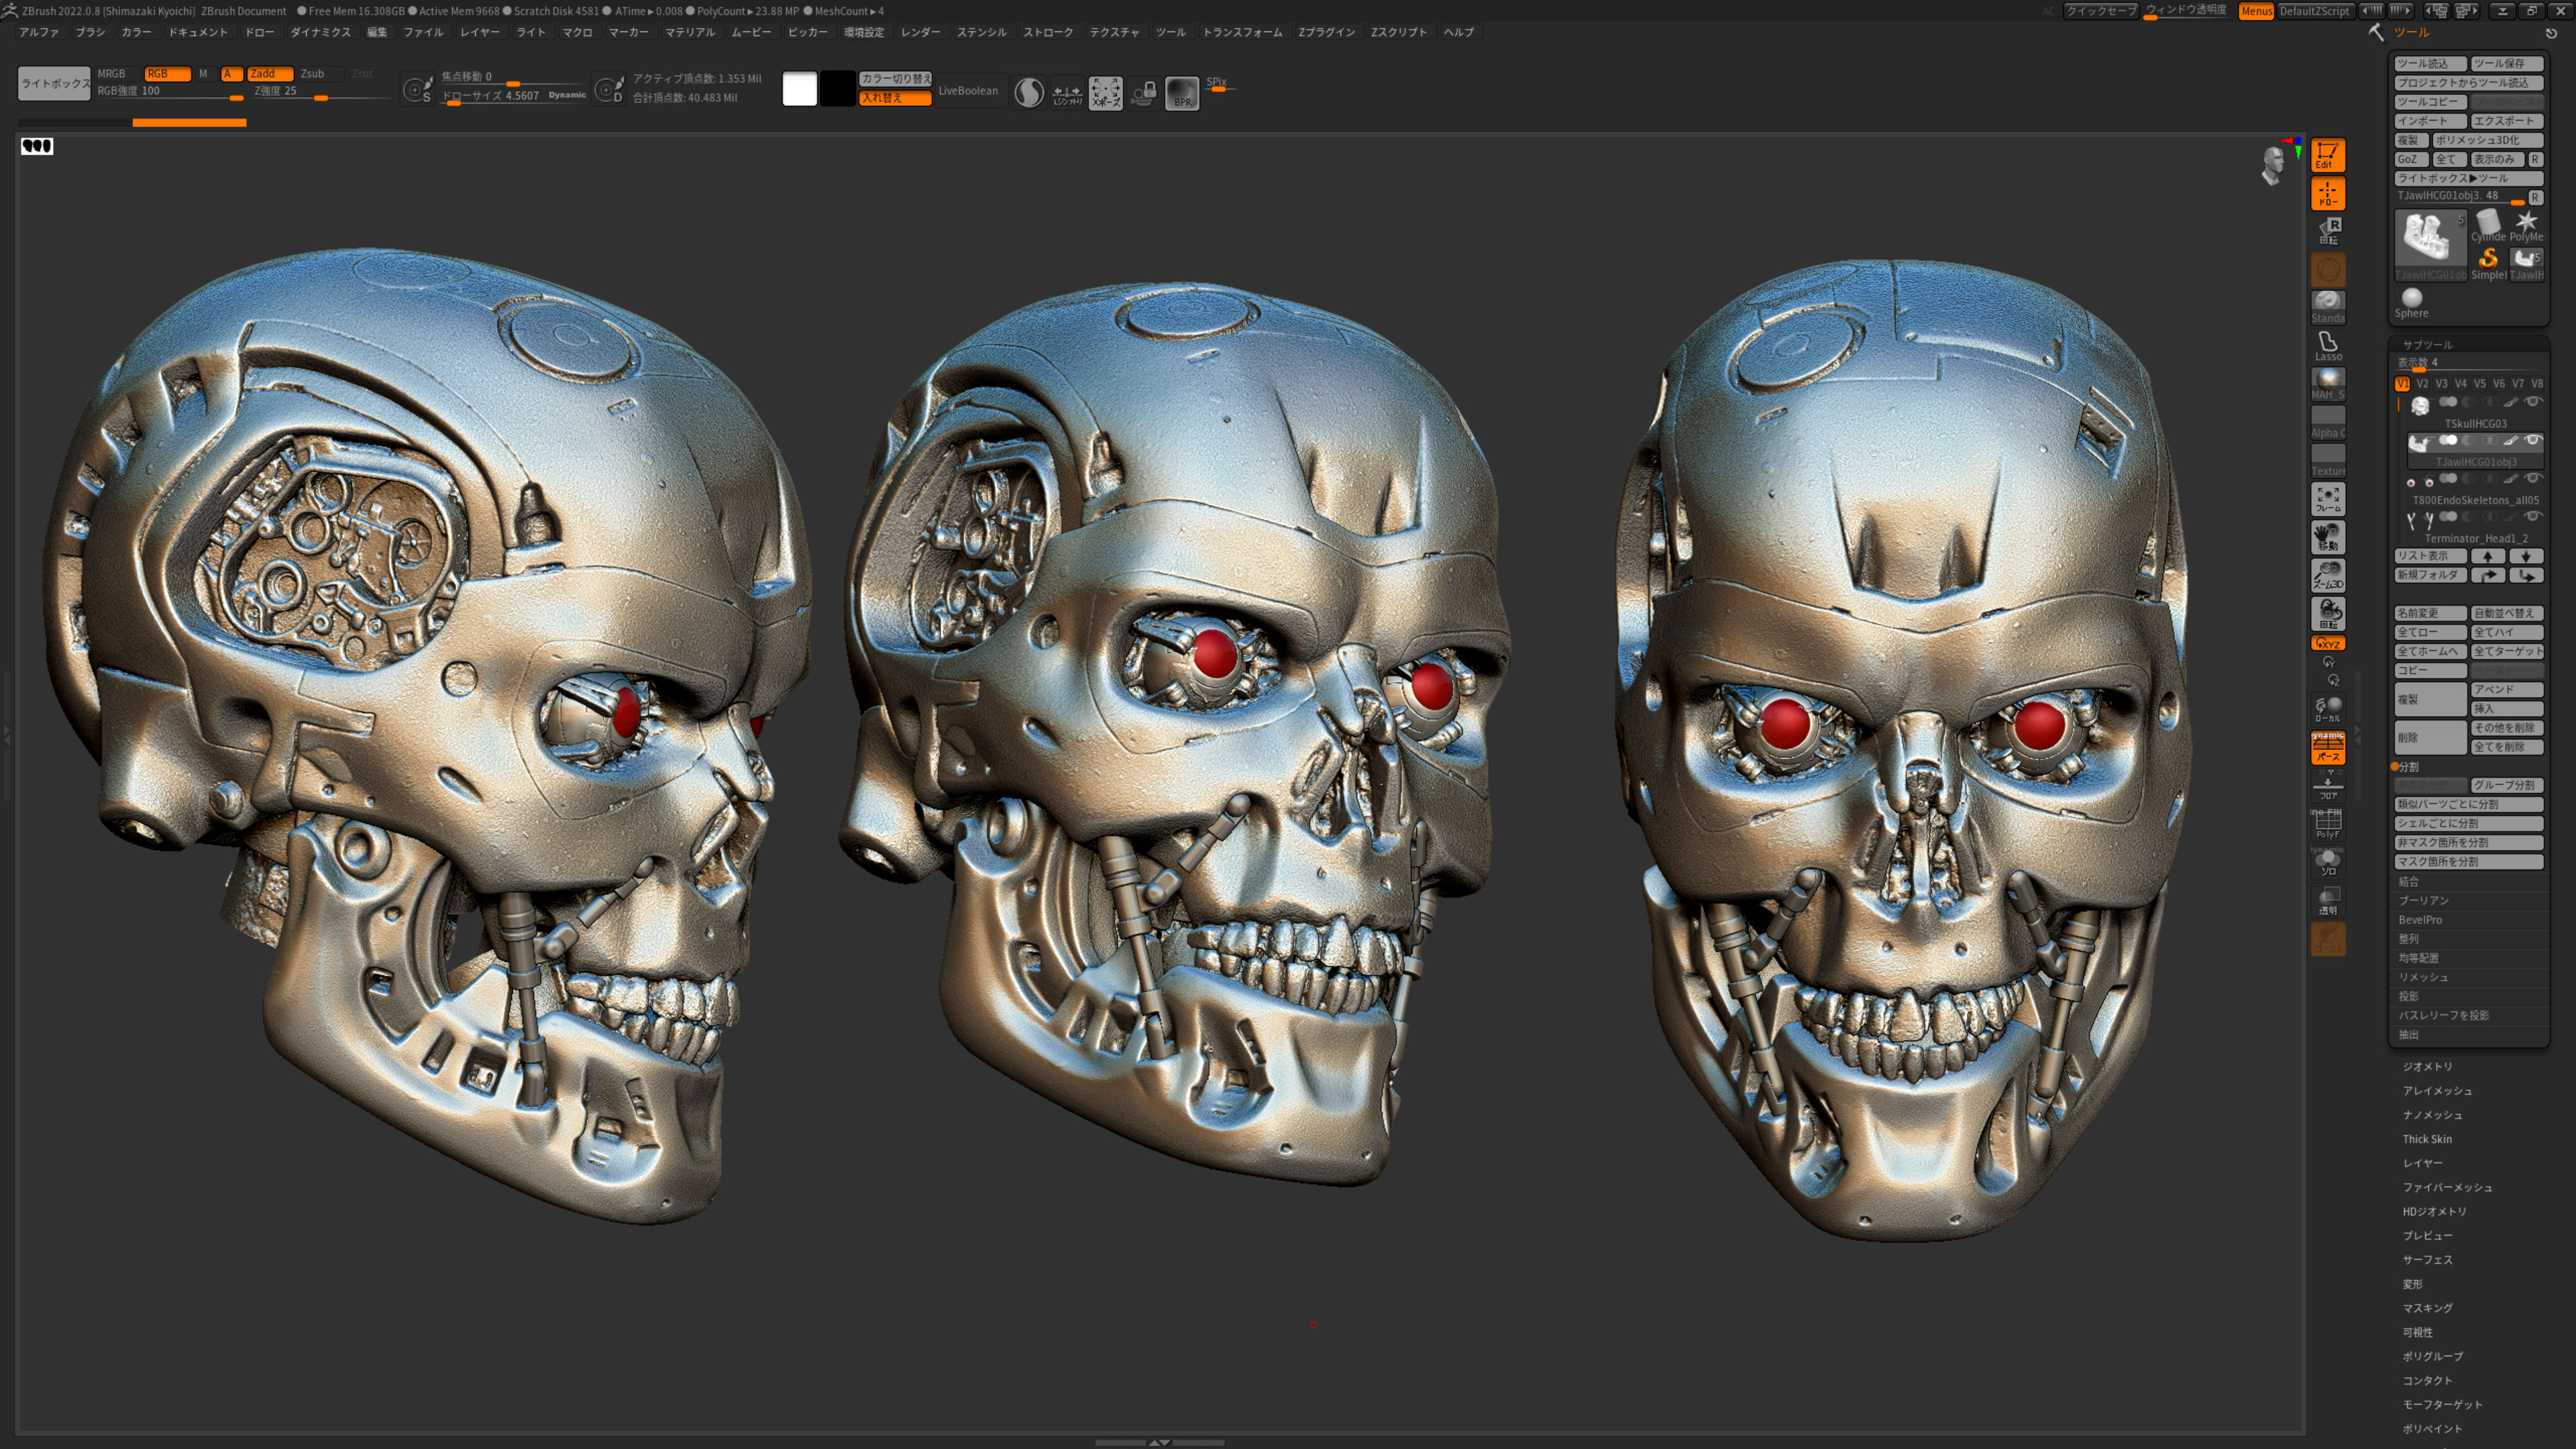Toggle the Floor (フロア) grid
This screenshot has width=2576, height=1449.
click(2327, 786)
